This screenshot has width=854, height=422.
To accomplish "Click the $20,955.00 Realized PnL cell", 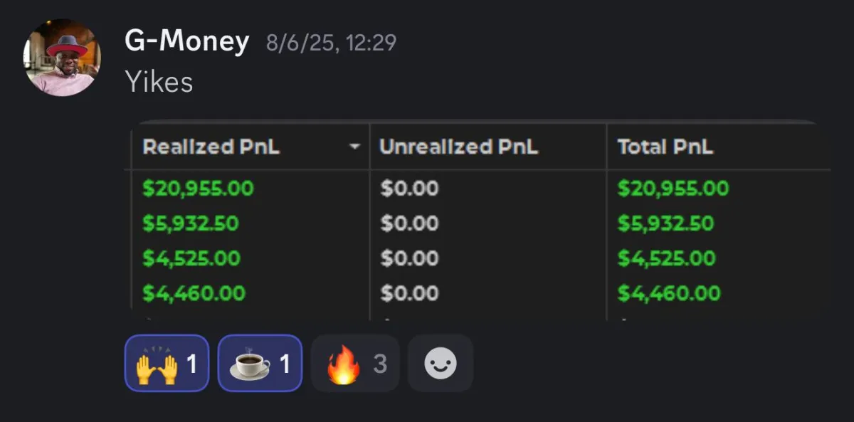I will pos(198,189).
